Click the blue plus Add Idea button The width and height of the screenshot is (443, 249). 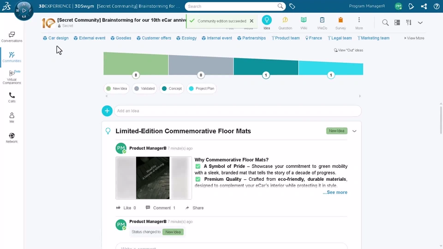(107, 111)
